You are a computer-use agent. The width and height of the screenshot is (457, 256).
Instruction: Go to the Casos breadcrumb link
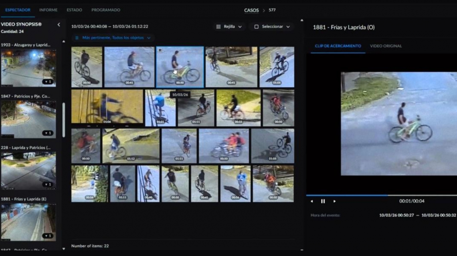coord(251,10)
